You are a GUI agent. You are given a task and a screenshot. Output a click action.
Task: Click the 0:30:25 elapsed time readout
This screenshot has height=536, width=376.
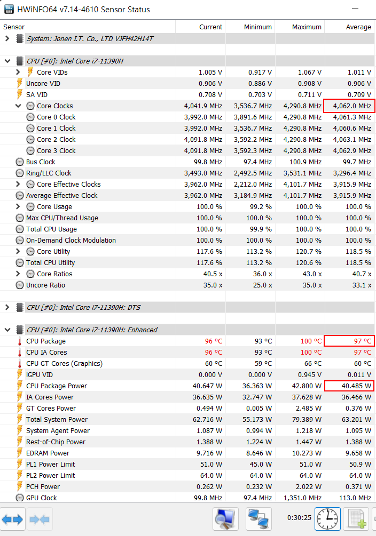point(299,518)
